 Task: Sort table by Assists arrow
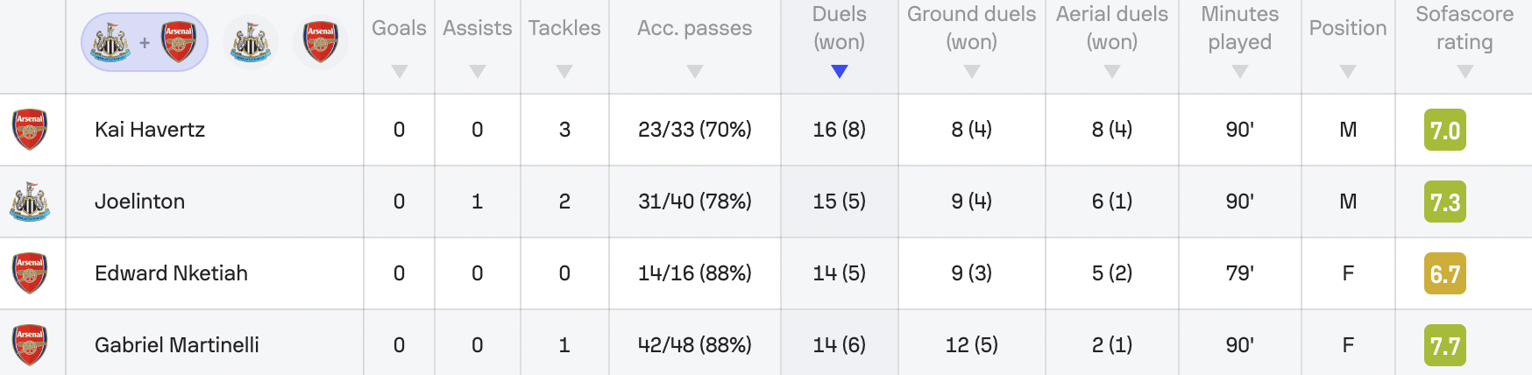[x=478, y=72]
